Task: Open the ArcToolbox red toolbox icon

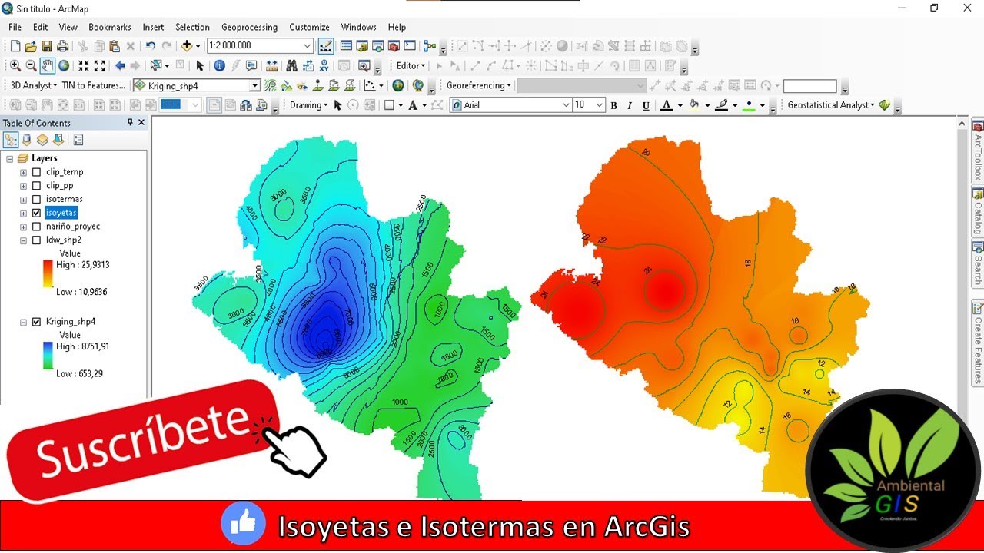Action: coord(394,46)
